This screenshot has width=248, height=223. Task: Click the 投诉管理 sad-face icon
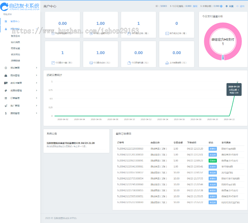click(6, 68)
